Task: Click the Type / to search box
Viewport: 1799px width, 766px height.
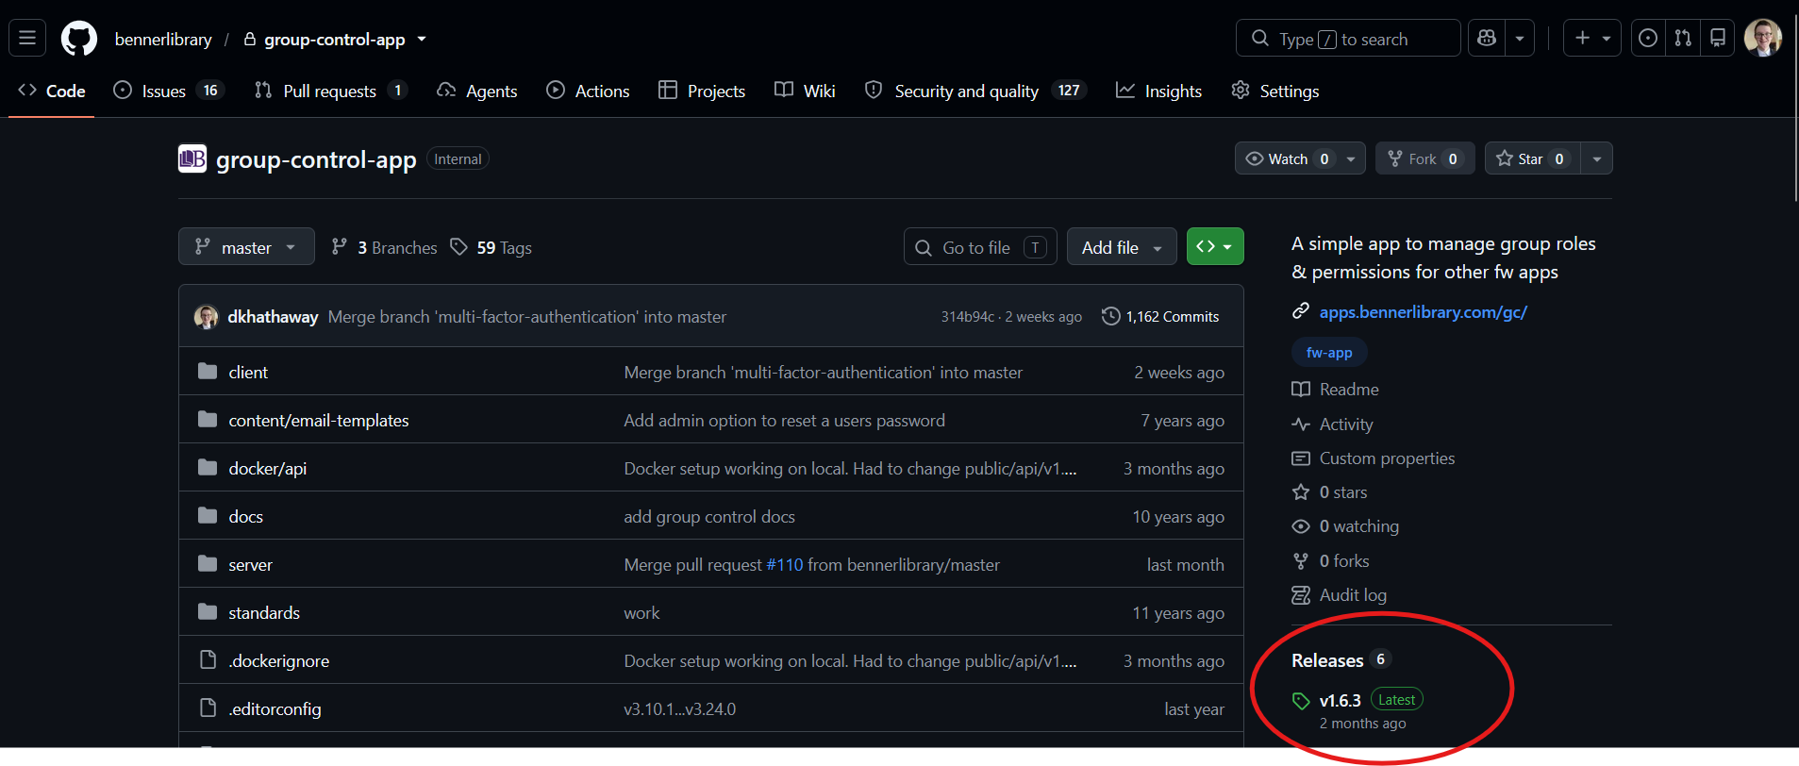Action: tap(1348, 38)
